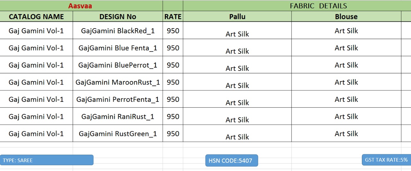Select the GajGamini RustGreen_1 cell
Image resolution: width=411 pixels, height=171 pixels.
coord(118,134)
